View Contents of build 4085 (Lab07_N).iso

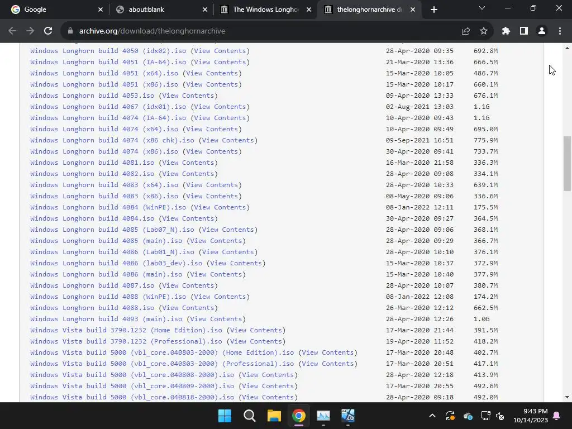(x=228, y=230)
